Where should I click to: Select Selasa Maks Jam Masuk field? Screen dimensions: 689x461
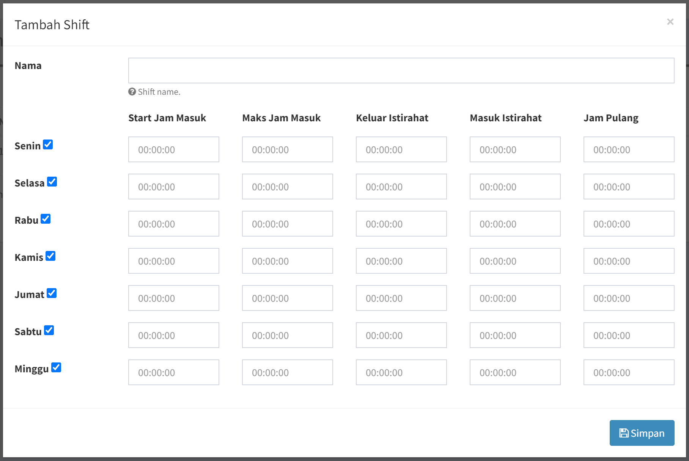point(287,187)
